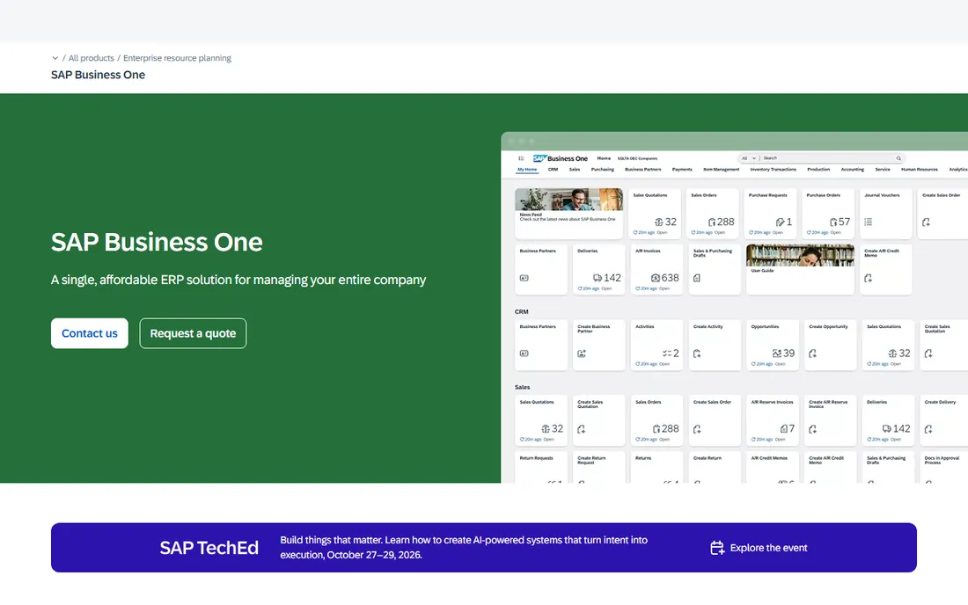Click the Request a quote button
Screen dimensions: 968x605
point(193,333)
